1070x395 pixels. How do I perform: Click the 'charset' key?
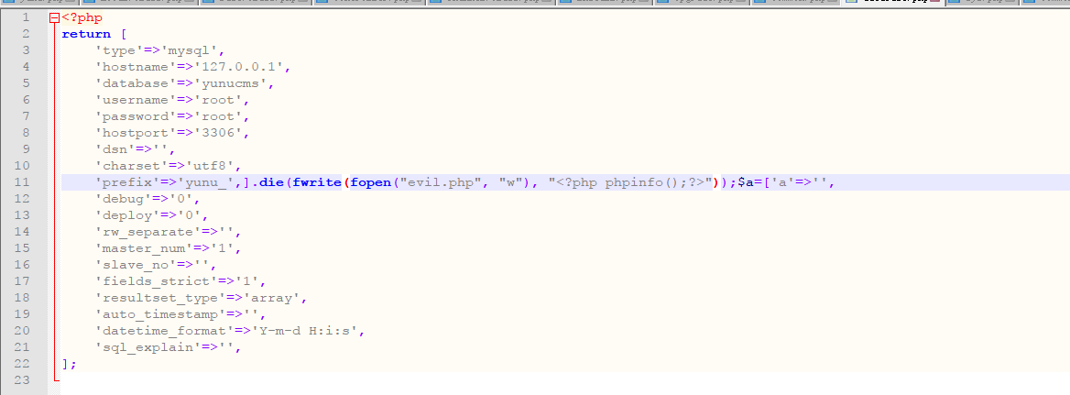coord(132,167)
